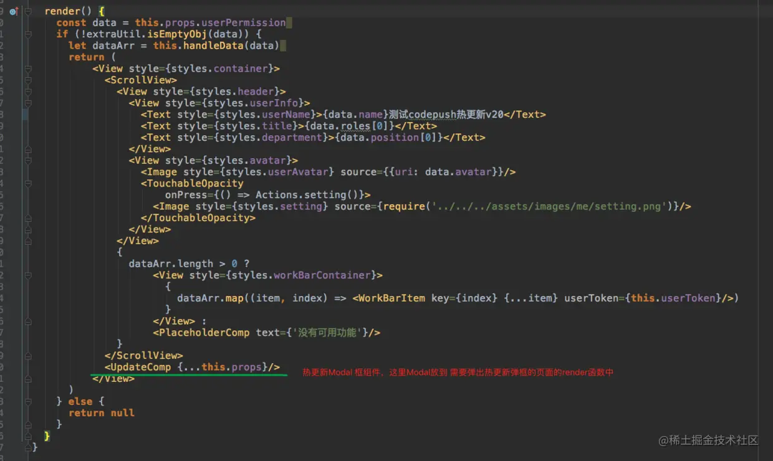The image size is (773, 461).
Task: Click 'render' method name
Action: click(62, 11)
